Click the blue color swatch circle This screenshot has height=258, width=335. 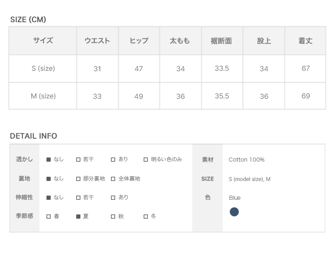coord(234,212)
